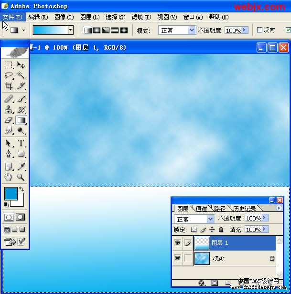Viewport: 291px width, 294px height.
Task: Add layer mask button
Action: pos(215,283)
